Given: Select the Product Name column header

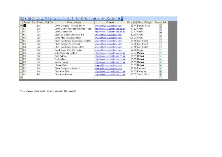Looking at the screenshot, I should click(74, 23).
